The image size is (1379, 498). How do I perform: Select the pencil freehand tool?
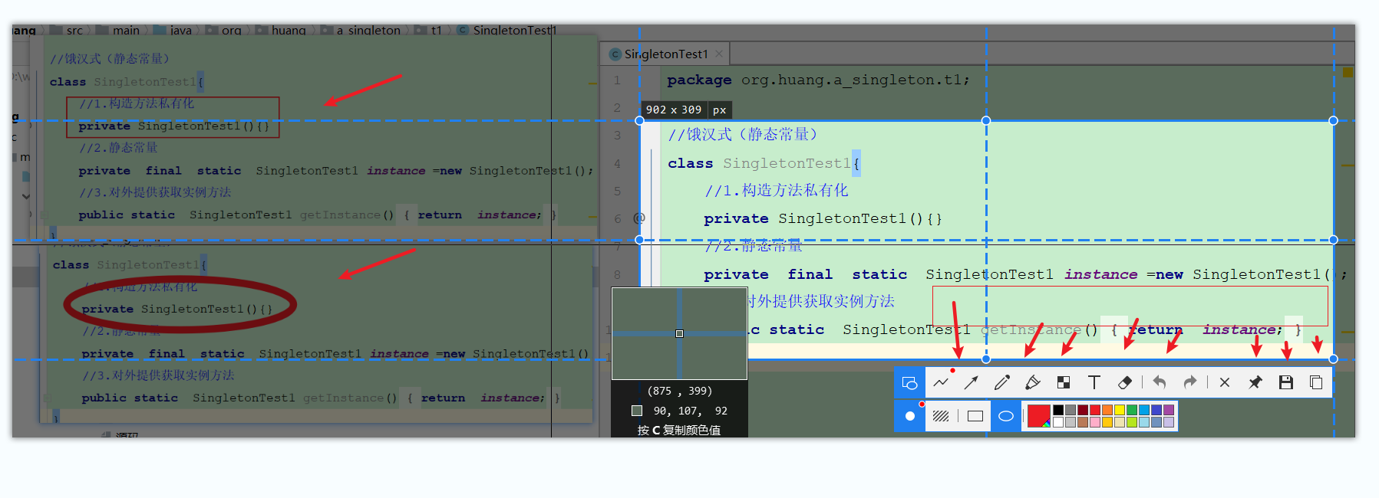[x=1002, y=382]
